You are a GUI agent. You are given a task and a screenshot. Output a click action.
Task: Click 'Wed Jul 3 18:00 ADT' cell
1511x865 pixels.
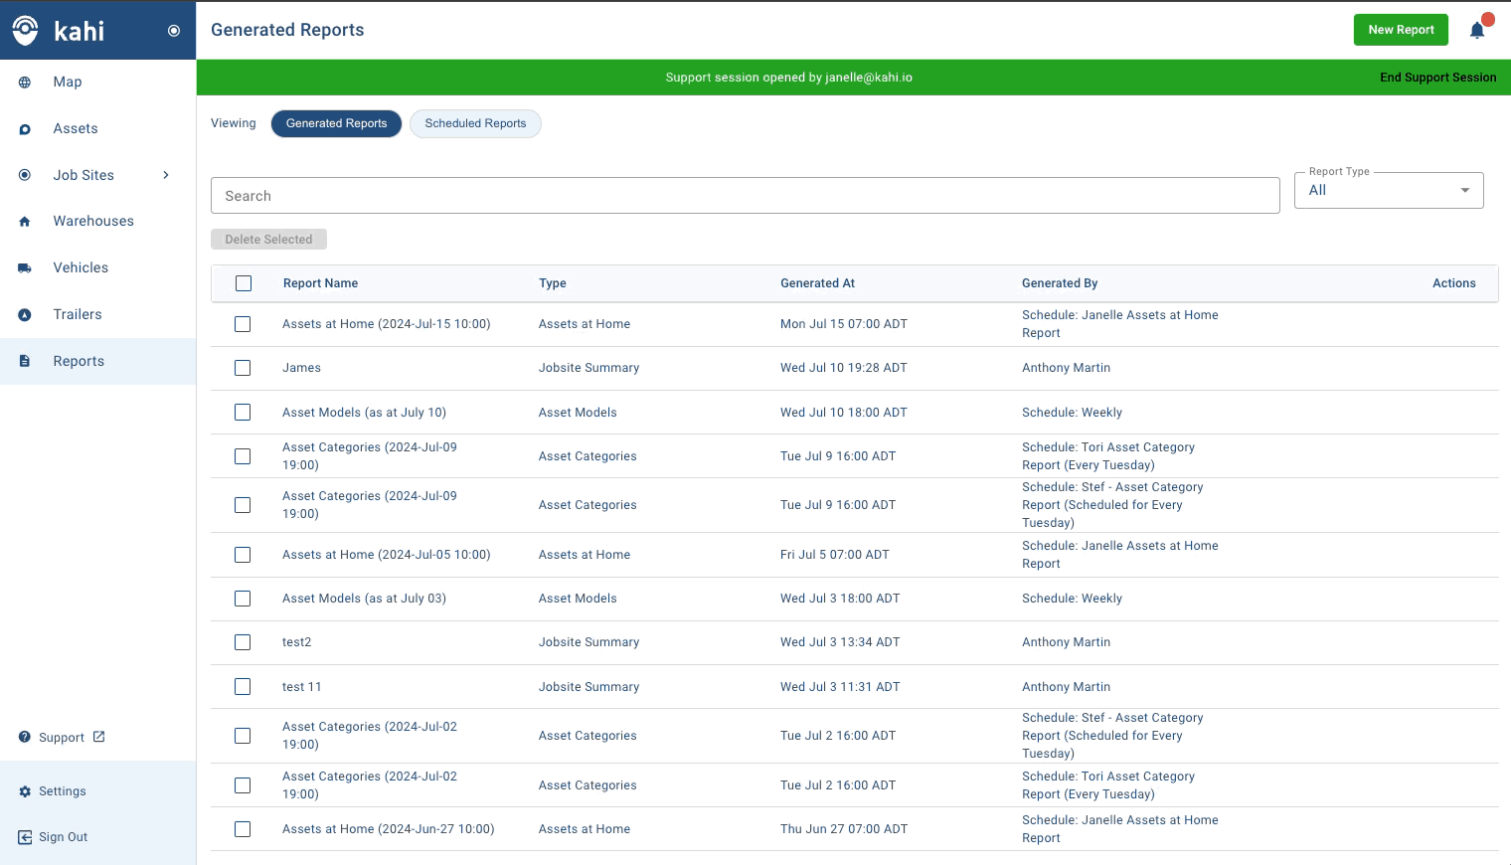(840, 599)
